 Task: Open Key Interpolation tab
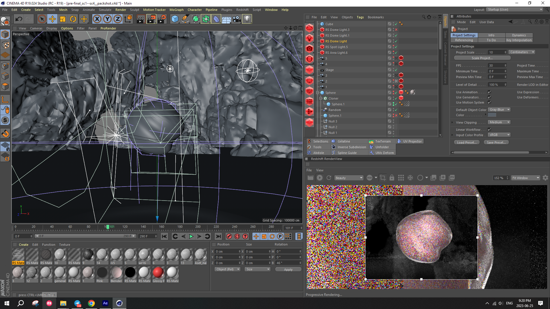click(519, 40)
